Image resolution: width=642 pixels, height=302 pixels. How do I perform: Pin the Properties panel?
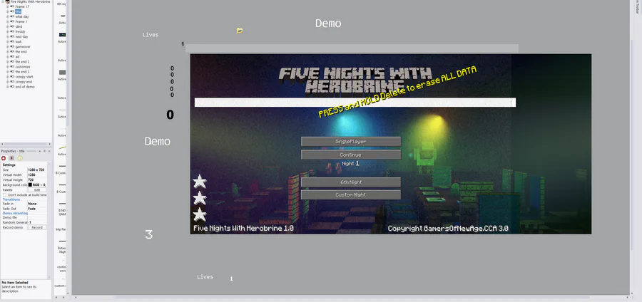pyautogui.click(x=45, y=151)
